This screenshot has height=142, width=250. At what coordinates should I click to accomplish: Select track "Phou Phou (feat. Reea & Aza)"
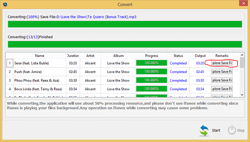[37, 80]
